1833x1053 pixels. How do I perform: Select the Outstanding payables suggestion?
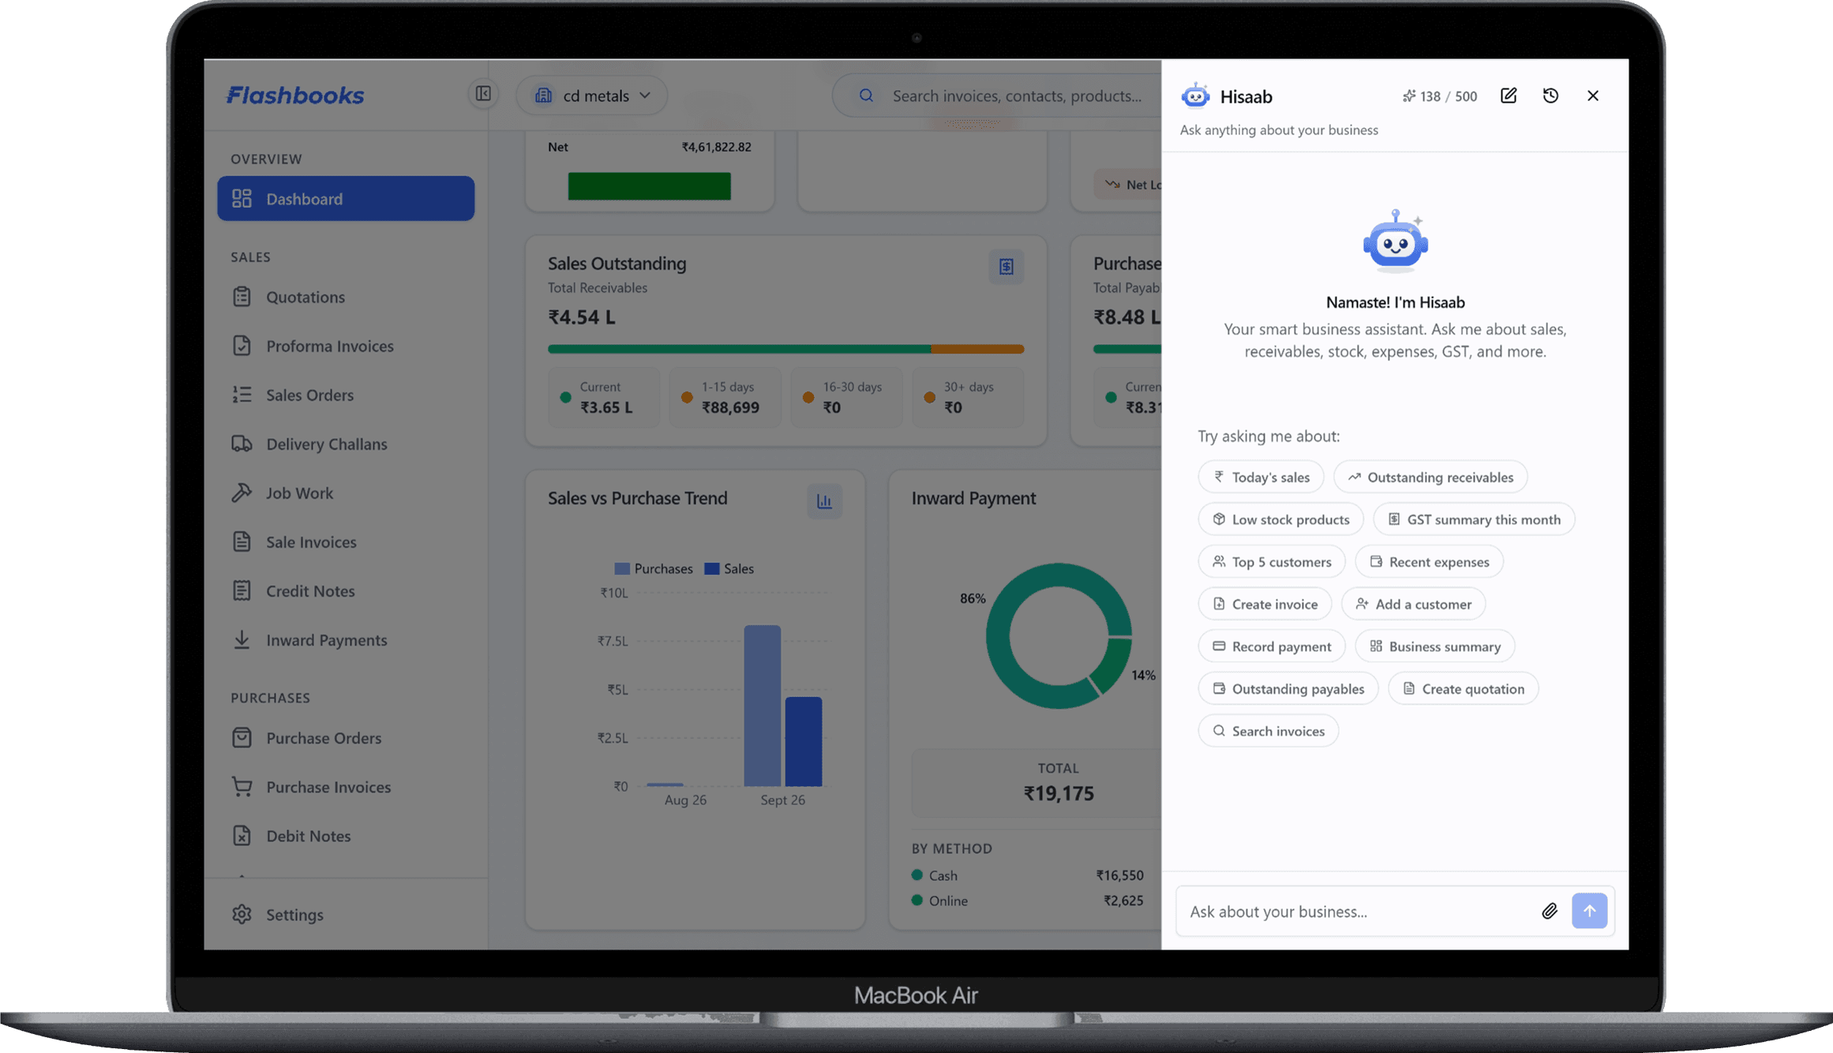click(1288, 688)
